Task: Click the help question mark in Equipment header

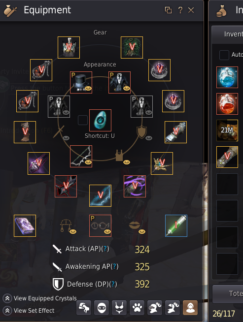Action: [x=180, y=10]
